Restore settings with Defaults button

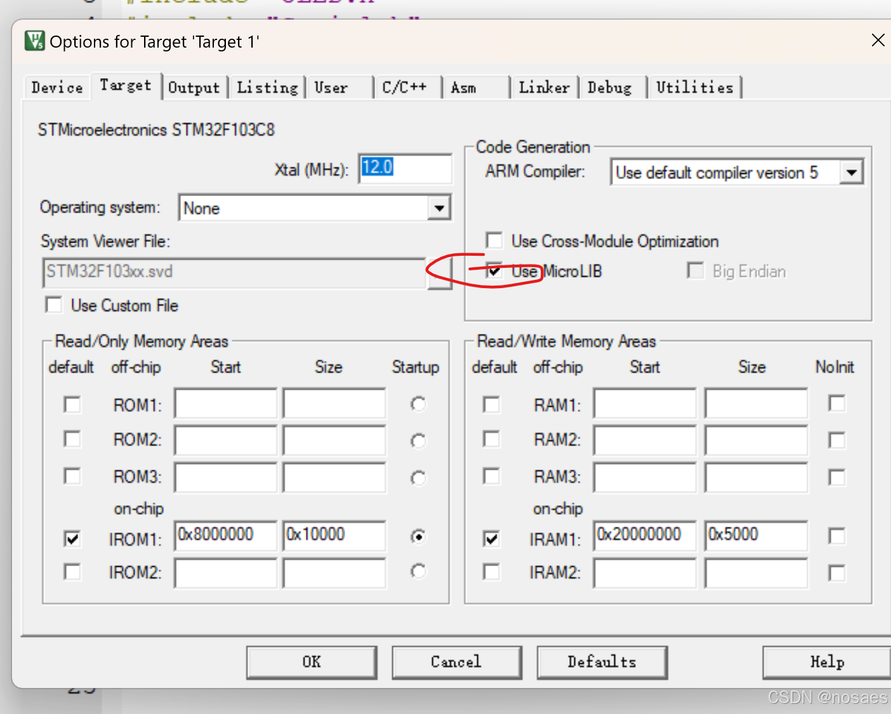point(602,662)
